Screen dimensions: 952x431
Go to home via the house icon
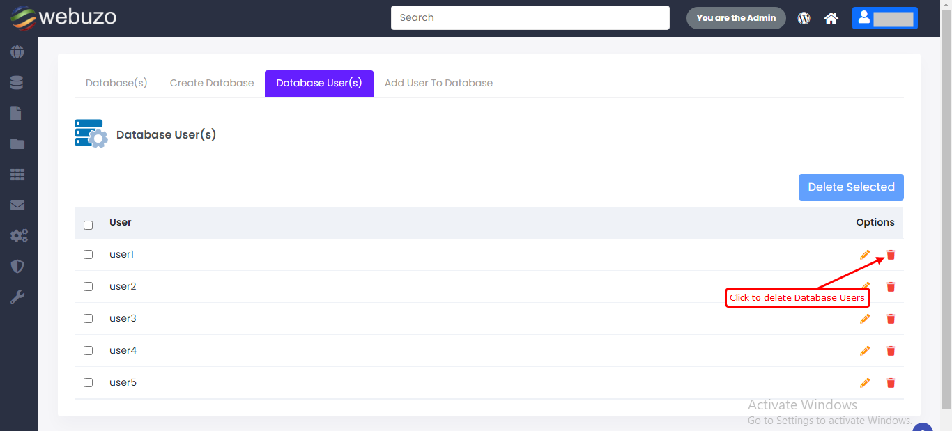pyautogui.click(x=831, y=18)
